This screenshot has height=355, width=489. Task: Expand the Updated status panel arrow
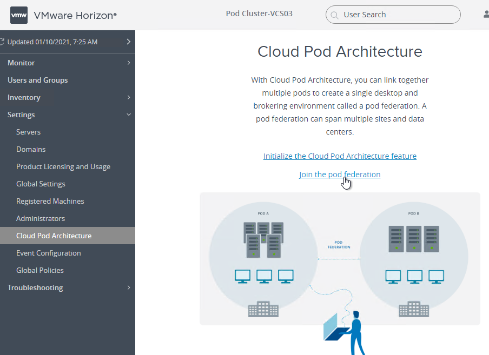pos(129,42)
